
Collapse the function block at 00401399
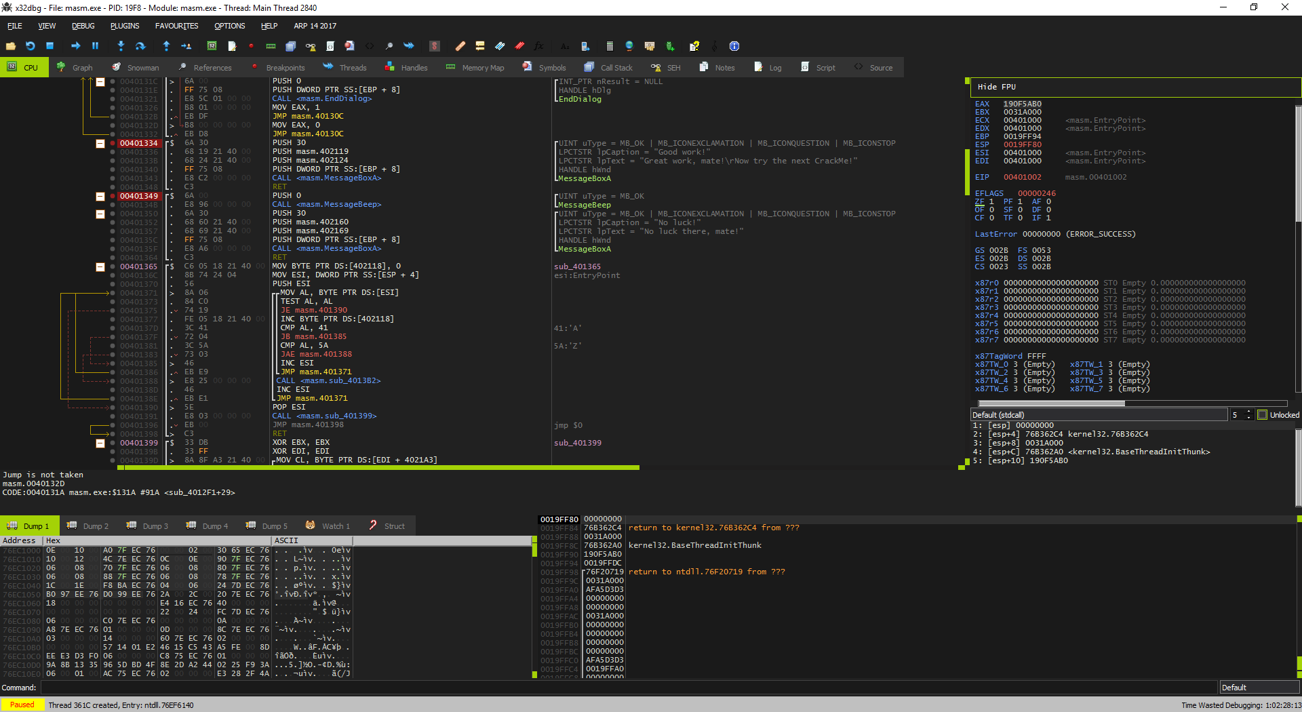100,443
